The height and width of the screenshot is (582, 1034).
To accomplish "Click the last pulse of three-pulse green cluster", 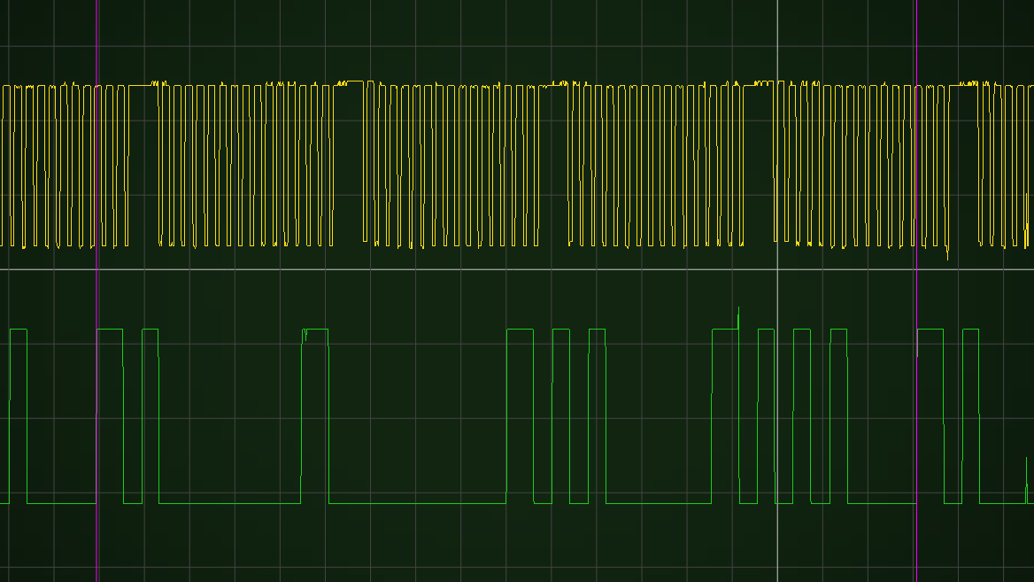I will (598, 330).
